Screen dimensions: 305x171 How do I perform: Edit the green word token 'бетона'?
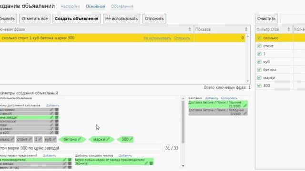click(80, 139)
